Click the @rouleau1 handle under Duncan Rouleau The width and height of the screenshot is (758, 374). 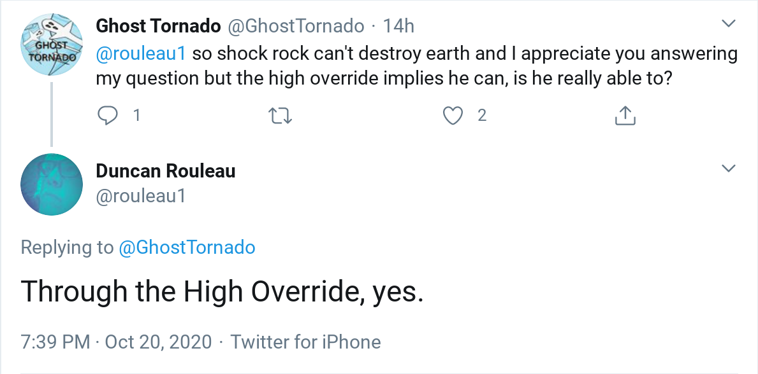click(141, 196)
